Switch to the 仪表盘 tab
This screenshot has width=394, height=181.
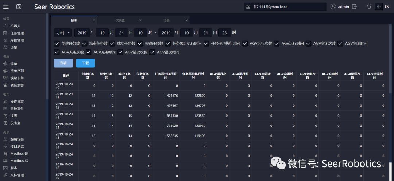coord(120,20)
